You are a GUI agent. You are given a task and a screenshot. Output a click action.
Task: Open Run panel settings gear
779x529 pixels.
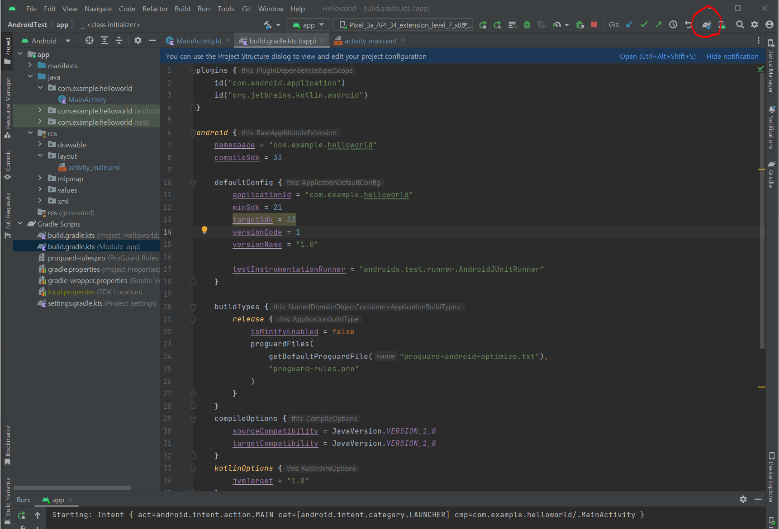(x=743, y=499)
